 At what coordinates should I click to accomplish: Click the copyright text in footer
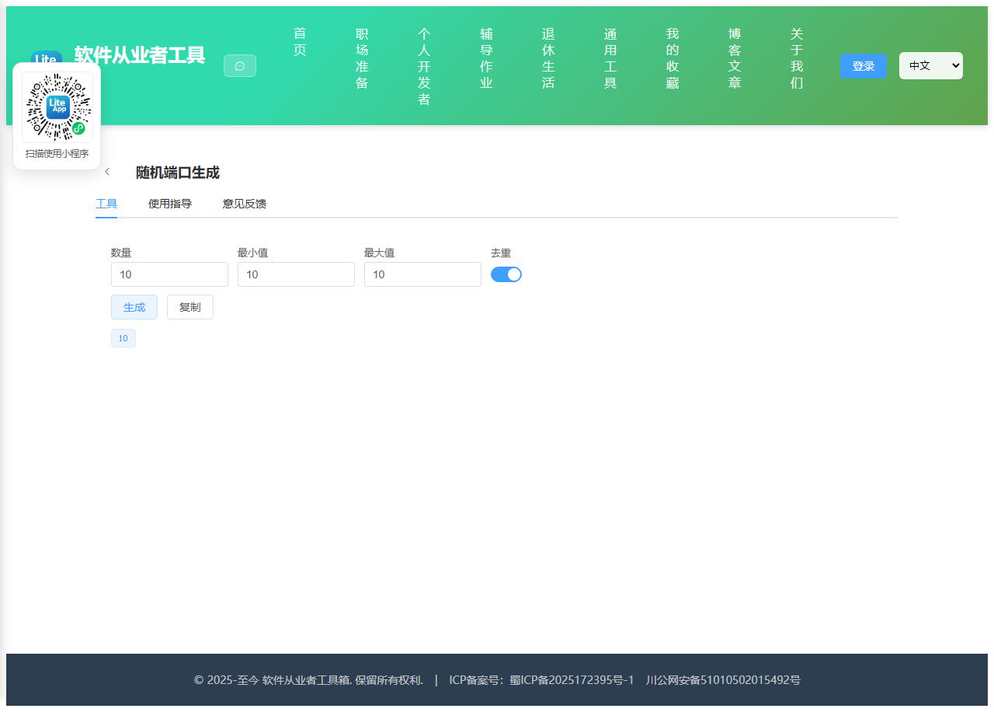pos(308,680)
